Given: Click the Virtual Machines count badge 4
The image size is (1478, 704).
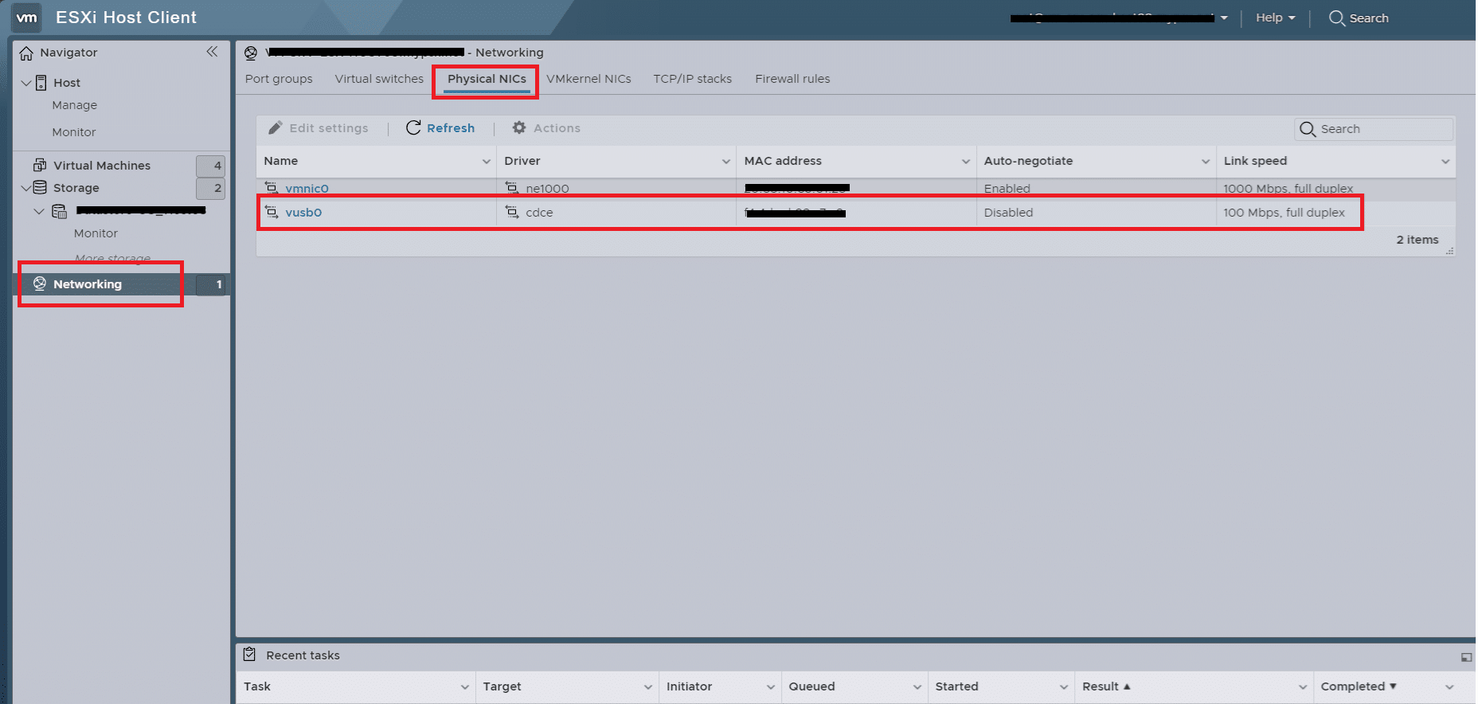Looking at the screenshot, I should pyautogui.click(x=210, y=166).
